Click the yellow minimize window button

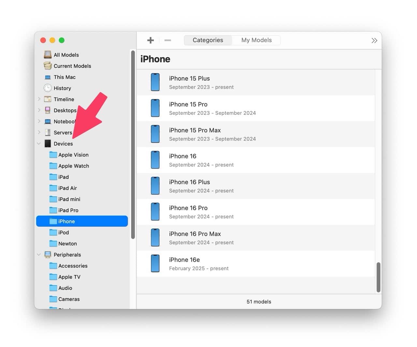coord(52,40)
